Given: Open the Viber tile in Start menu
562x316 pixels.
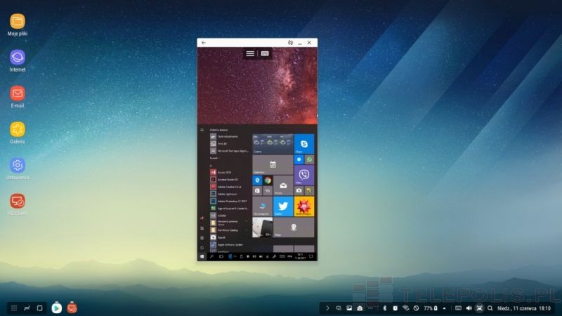Looking at the screenshot, I should (304, 175).
